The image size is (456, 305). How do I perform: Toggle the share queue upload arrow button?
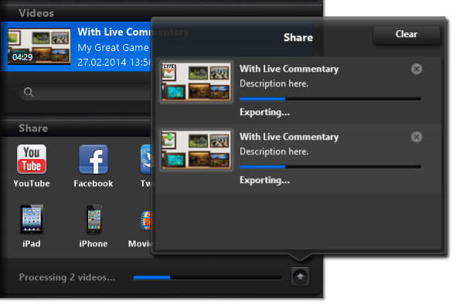300,276
